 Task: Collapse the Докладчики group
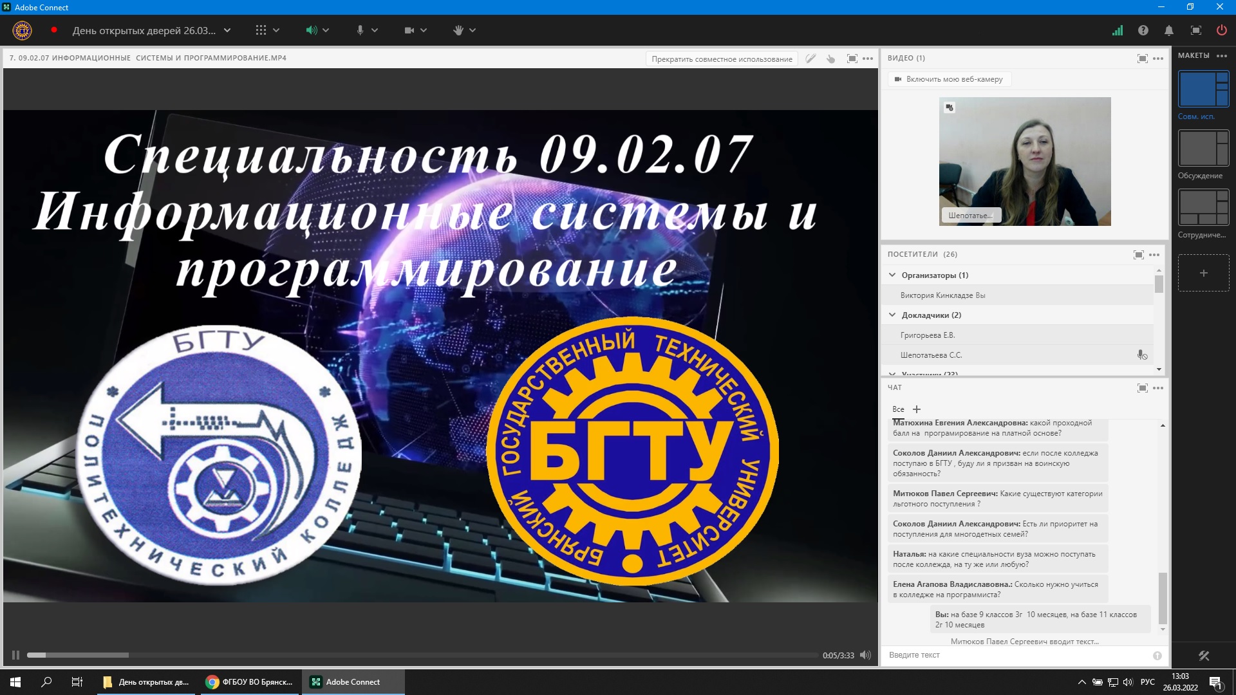click(x=892, y=315)
